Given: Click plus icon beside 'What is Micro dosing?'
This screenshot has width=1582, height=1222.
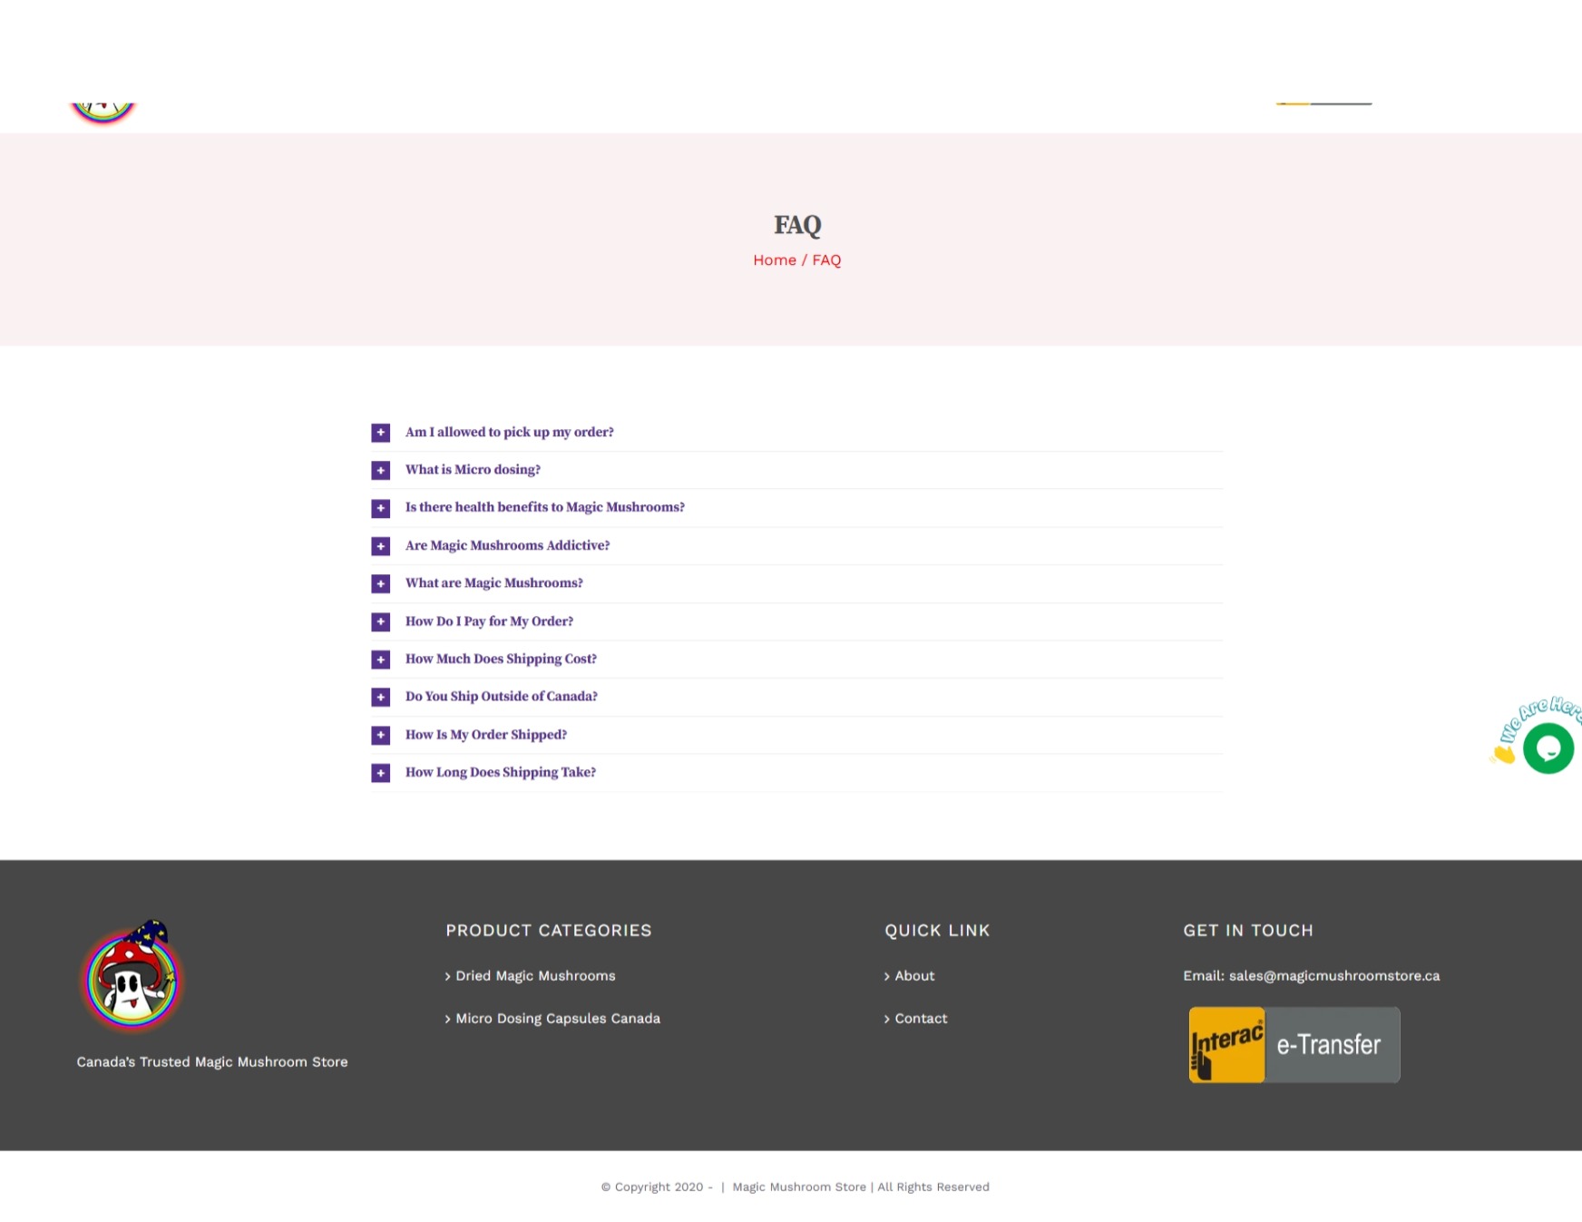Looking at the screenshot, I should pos(380,470).
